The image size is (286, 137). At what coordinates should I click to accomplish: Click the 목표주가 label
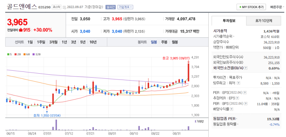pos(235,78)
